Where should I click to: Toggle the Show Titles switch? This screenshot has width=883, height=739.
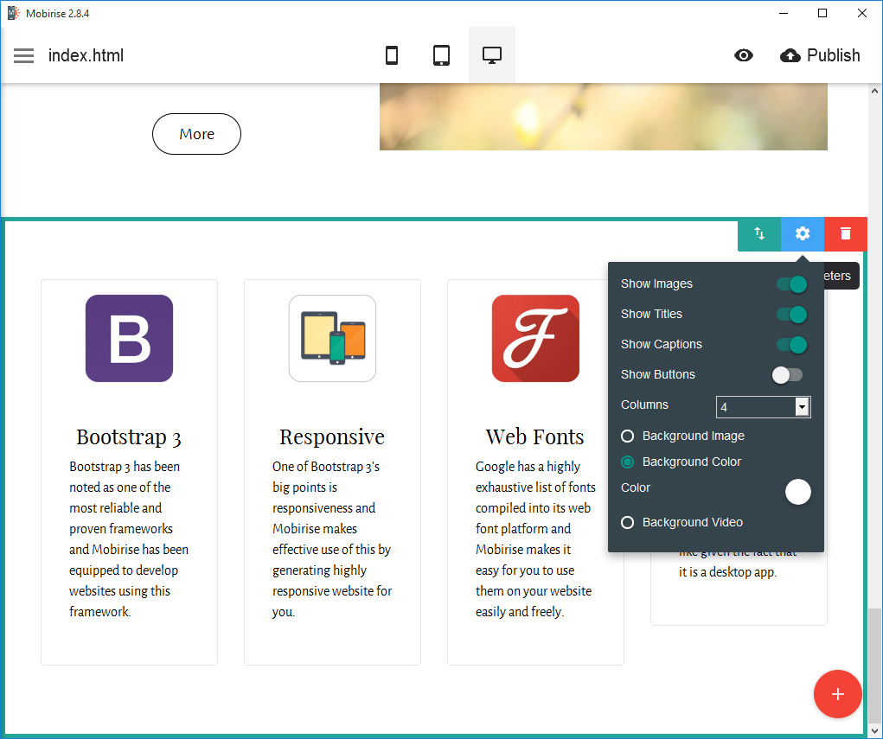(791, 315)
